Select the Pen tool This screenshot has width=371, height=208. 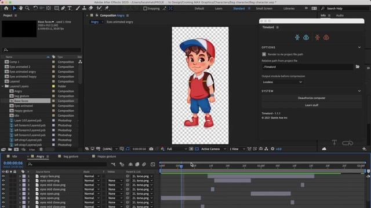click(63, 8)
